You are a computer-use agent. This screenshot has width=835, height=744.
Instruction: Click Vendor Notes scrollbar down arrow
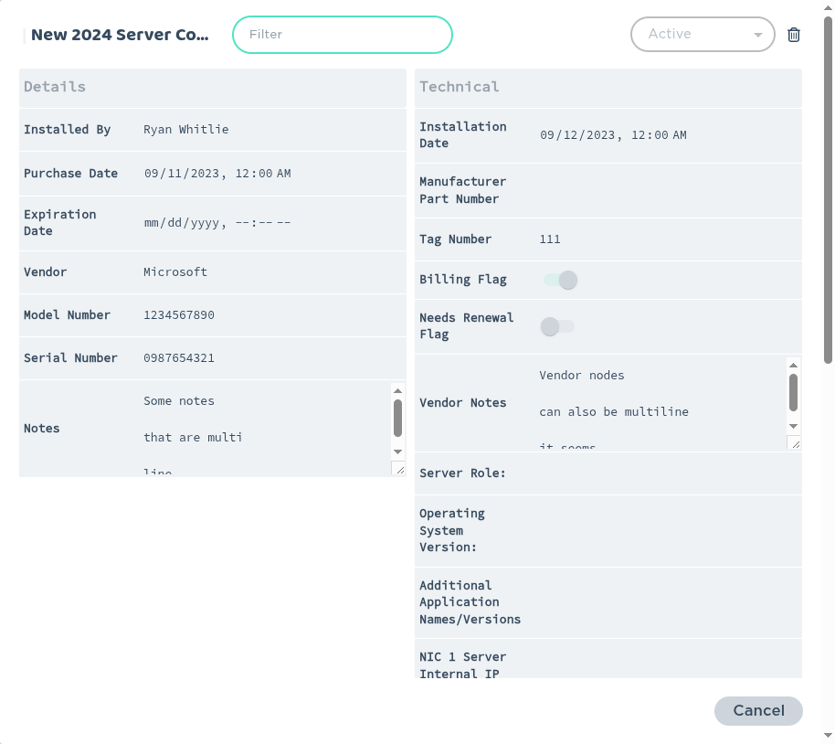pos(794,426)
